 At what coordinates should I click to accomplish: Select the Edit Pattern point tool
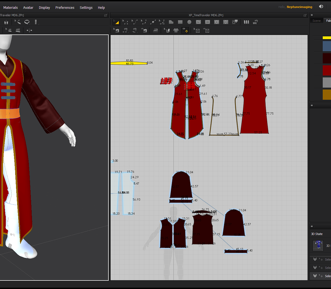(125, 22)
